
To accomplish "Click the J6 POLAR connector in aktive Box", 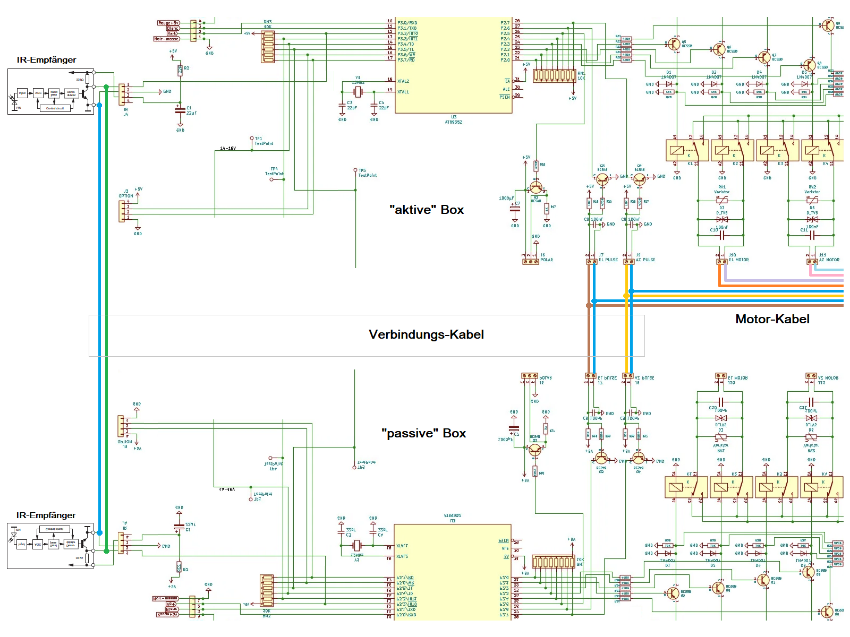I will click(x=530, y=262).
